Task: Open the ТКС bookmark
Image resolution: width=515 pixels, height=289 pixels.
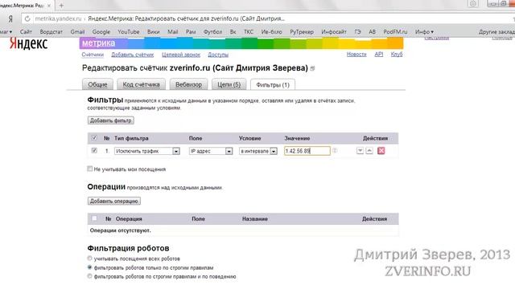Action: point(249,32)
